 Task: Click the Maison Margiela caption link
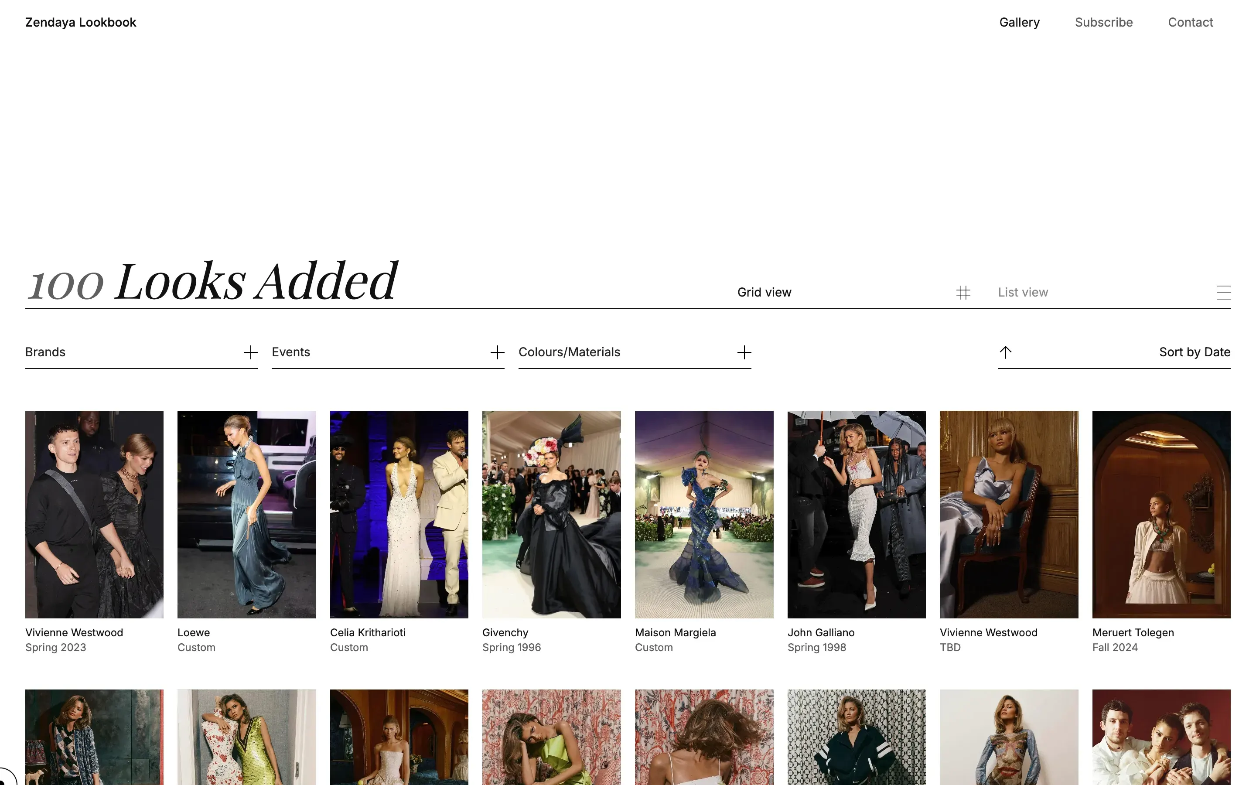[675, 632]
